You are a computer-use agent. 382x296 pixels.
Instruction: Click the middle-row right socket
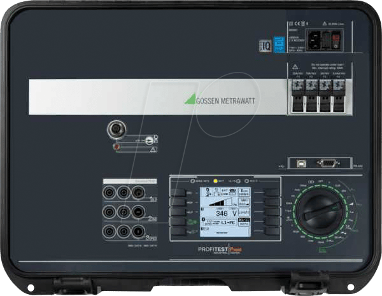tap(138, 212)
